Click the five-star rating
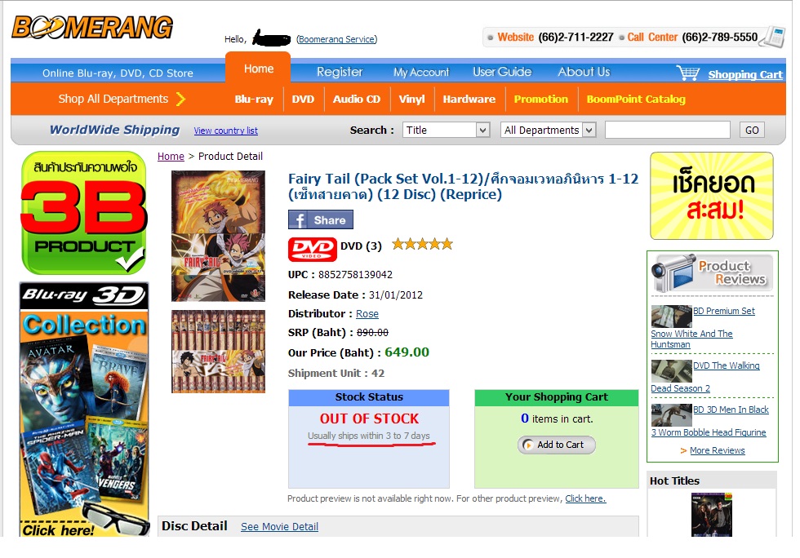Image resolution: width=800 pixels, height=558 pixels. [x=423, y=244]
